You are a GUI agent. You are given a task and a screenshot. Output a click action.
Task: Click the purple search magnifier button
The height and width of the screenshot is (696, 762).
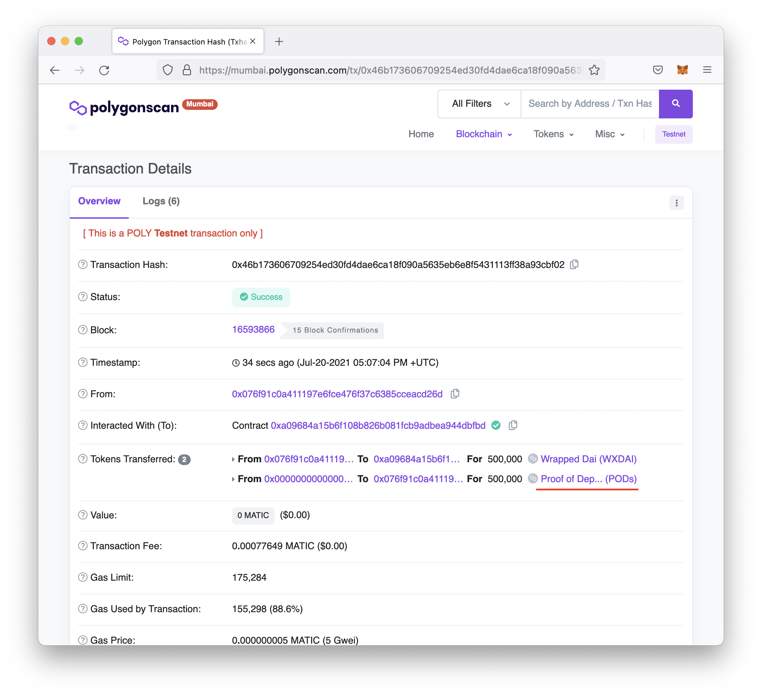point(675,104)
